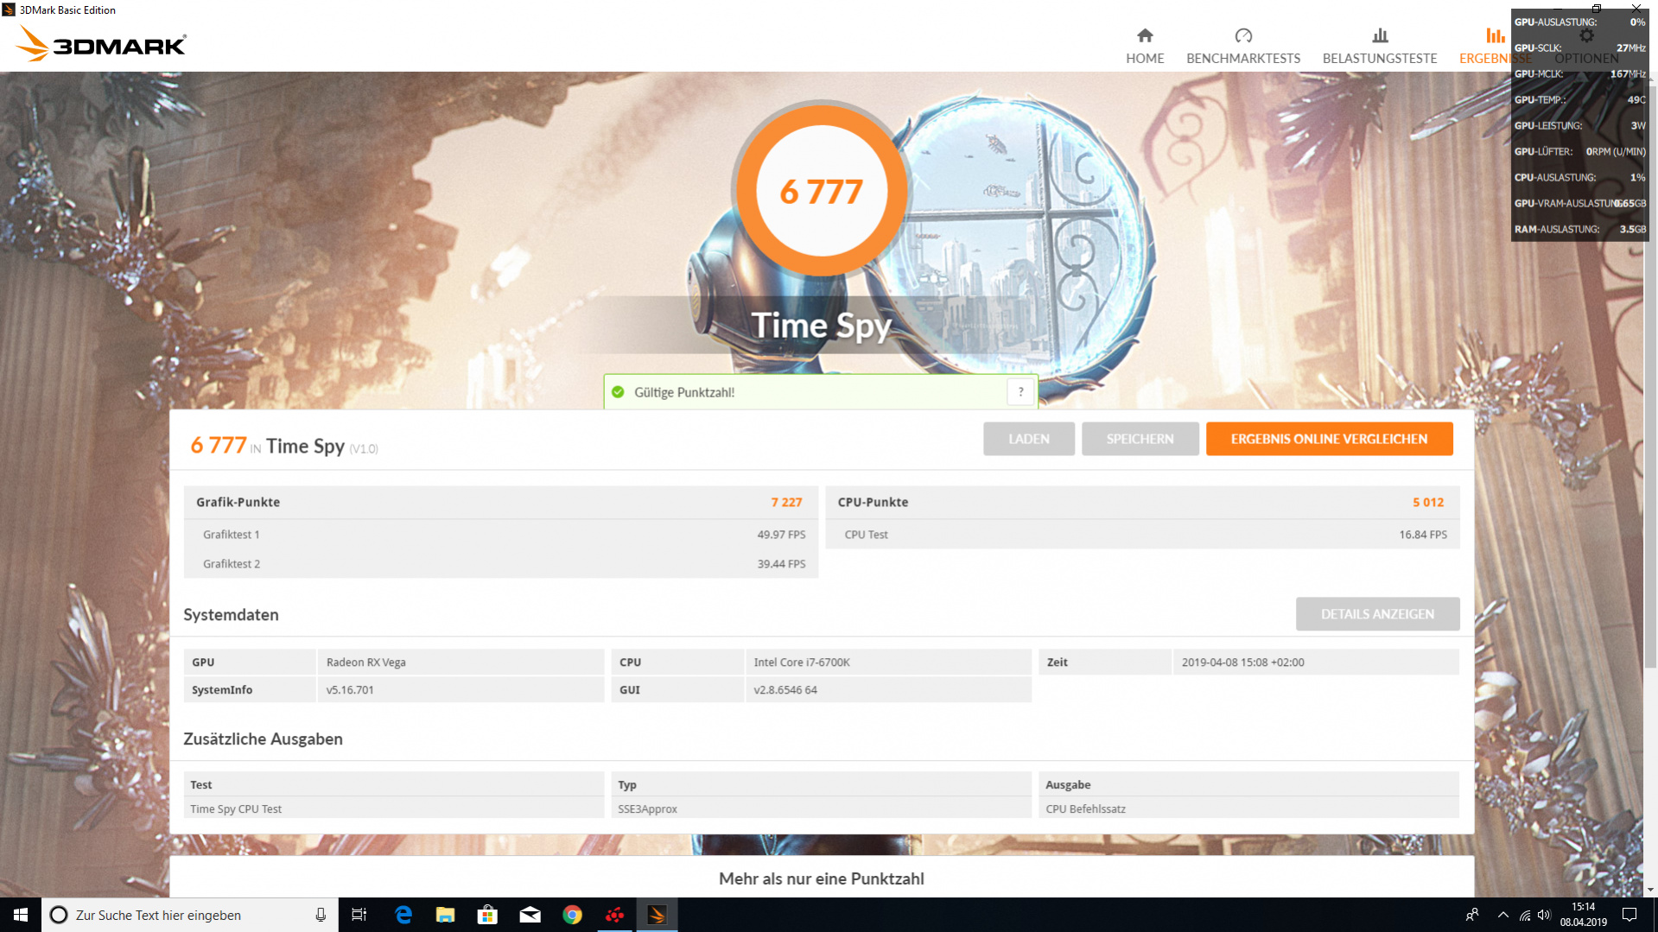Select the Grafiktest 1 row
This screenshot has width=1658, height=932.
pyautogui.click(x=501, y=535)
